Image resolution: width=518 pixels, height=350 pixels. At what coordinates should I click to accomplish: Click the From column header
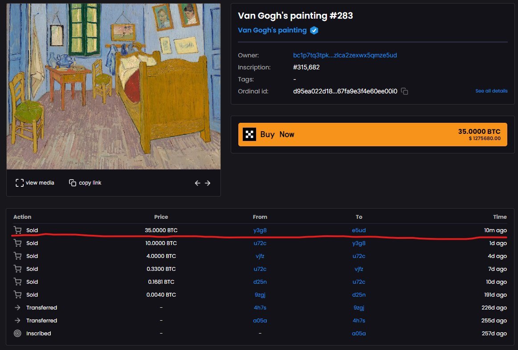[260, 217]
